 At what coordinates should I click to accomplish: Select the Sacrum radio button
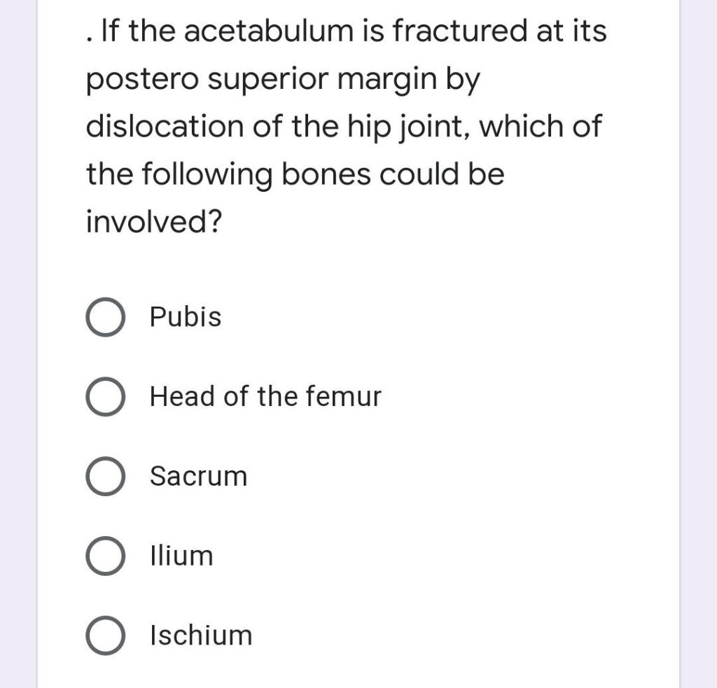click(x=106, y=477)
